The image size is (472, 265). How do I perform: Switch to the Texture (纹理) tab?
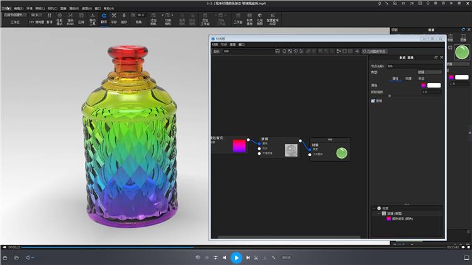[408, 79]
